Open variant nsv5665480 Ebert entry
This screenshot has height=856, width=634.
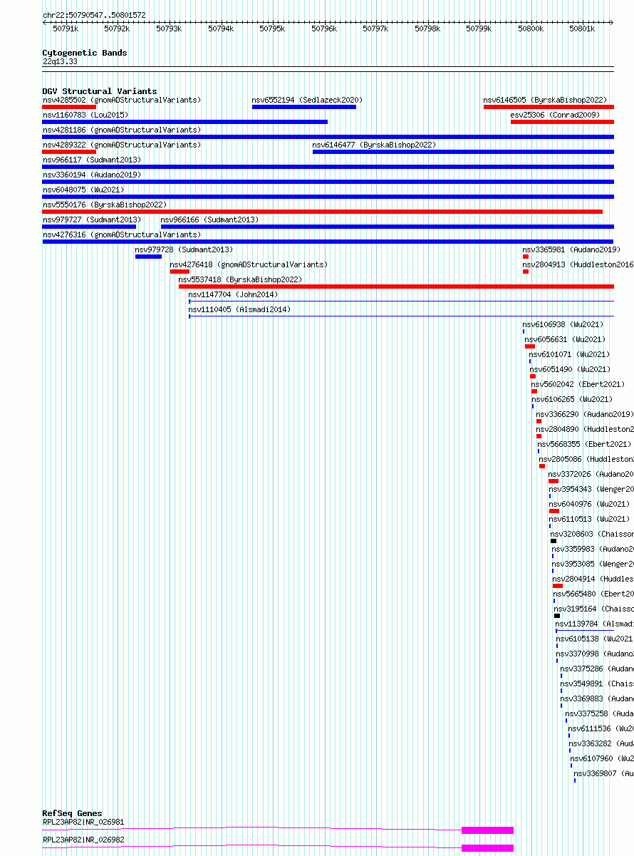[593, 594]
